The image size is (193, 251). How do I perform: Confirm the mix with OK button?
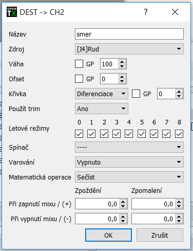click(108, 235)
